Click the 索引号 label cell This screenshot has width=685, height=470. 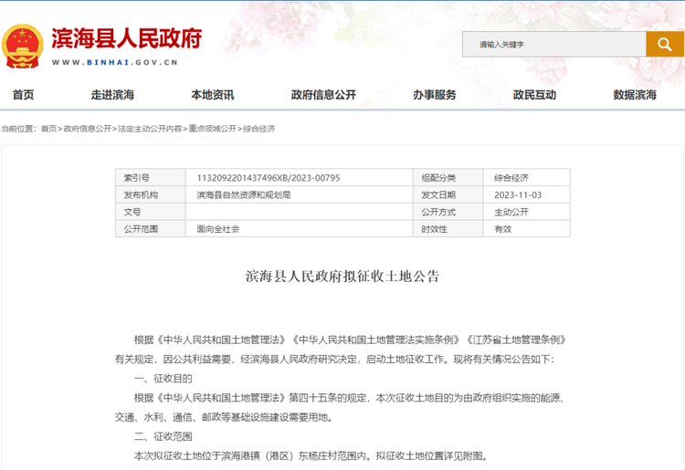(x=151, y=178)
